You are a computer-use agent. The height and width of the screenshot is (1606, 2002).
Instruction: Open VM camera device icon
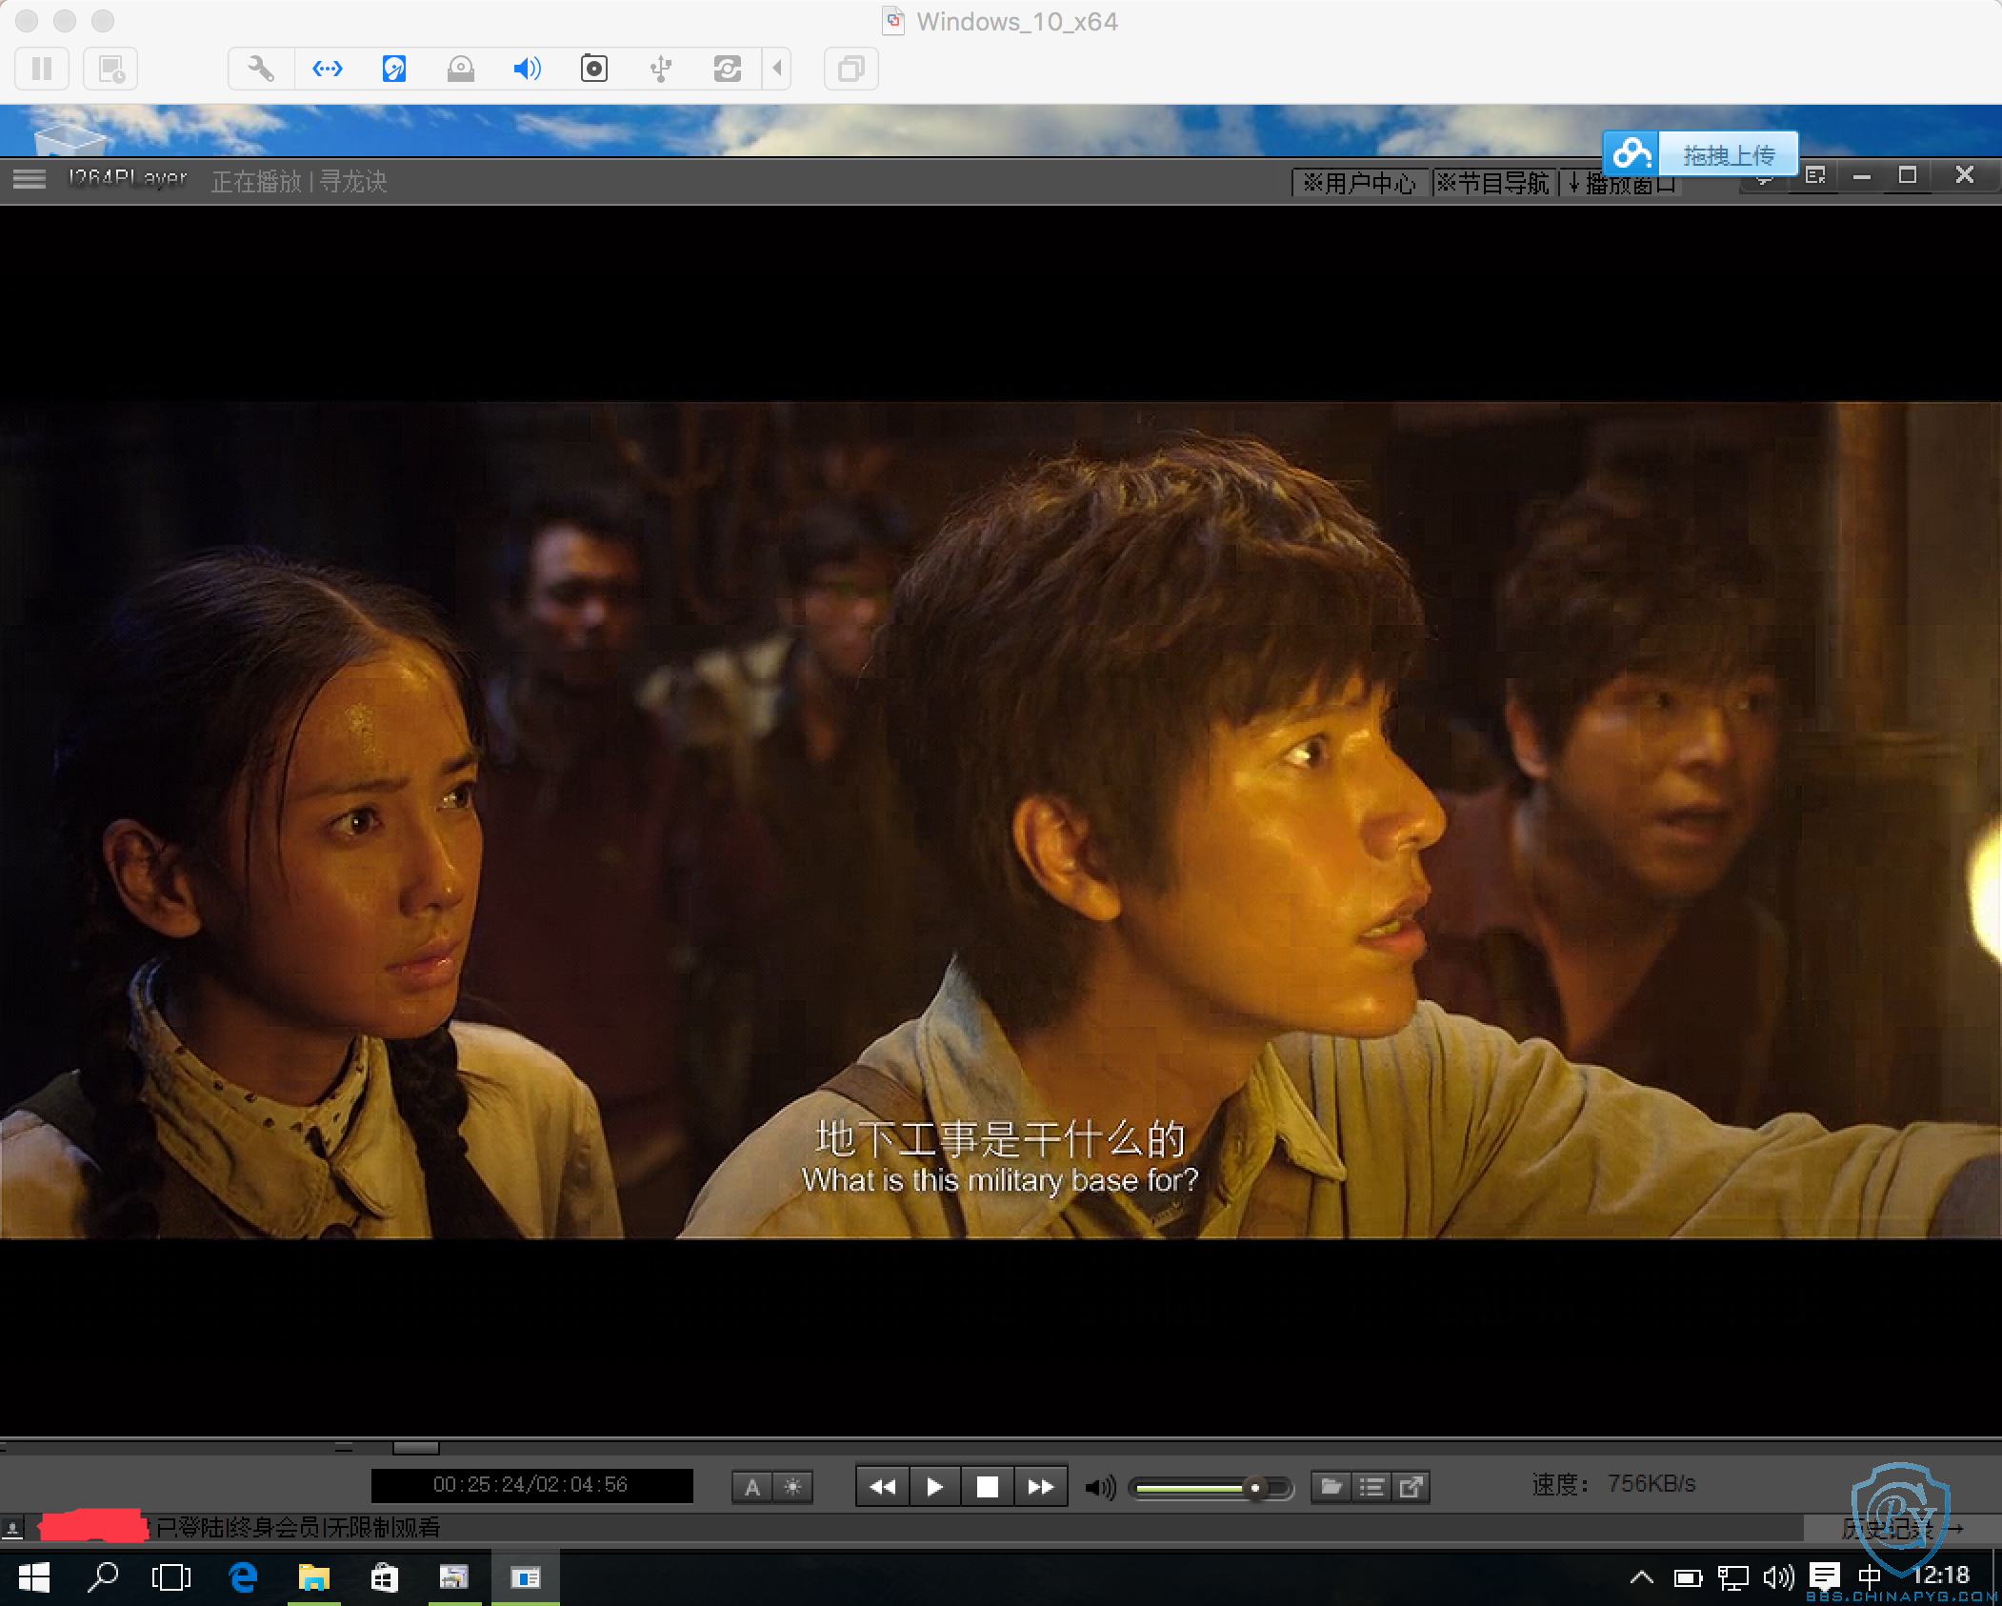pos(594,69)
